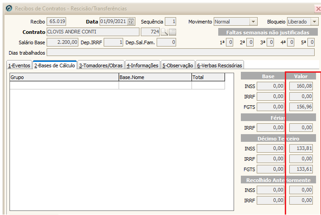
Task: Select Décimo Terceiro FGTS valor 133,61
Action: 301,169
